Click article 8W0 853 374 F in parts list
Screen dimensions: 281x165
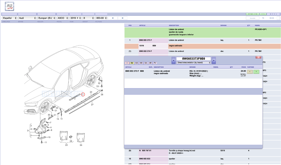(x=146, y=51)
